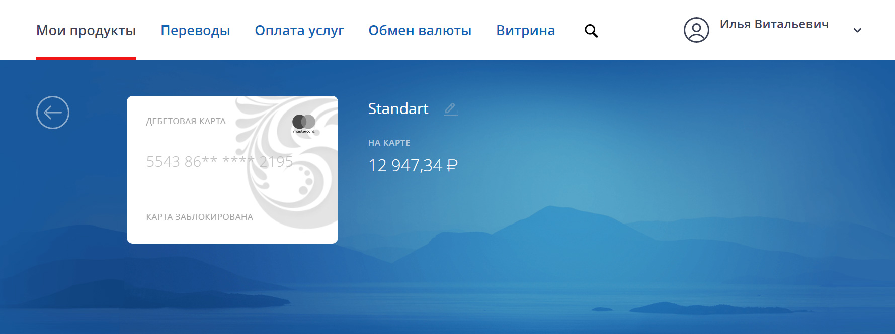The image size is (895, 334).
Task: Click the КАРТА ЗАБЛОКИРОВАНА status text
Action: pyautogui.click(x=199, y=217)
